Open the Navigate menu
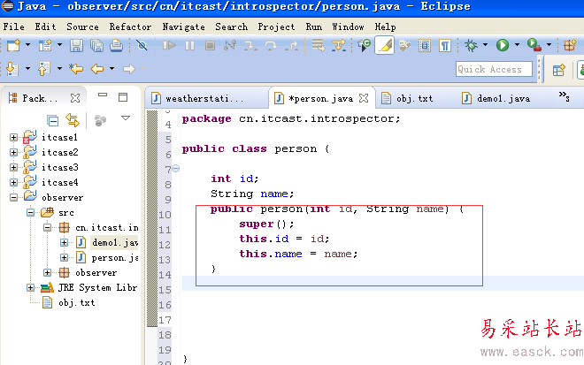The image size is (584, 365). 184,27
